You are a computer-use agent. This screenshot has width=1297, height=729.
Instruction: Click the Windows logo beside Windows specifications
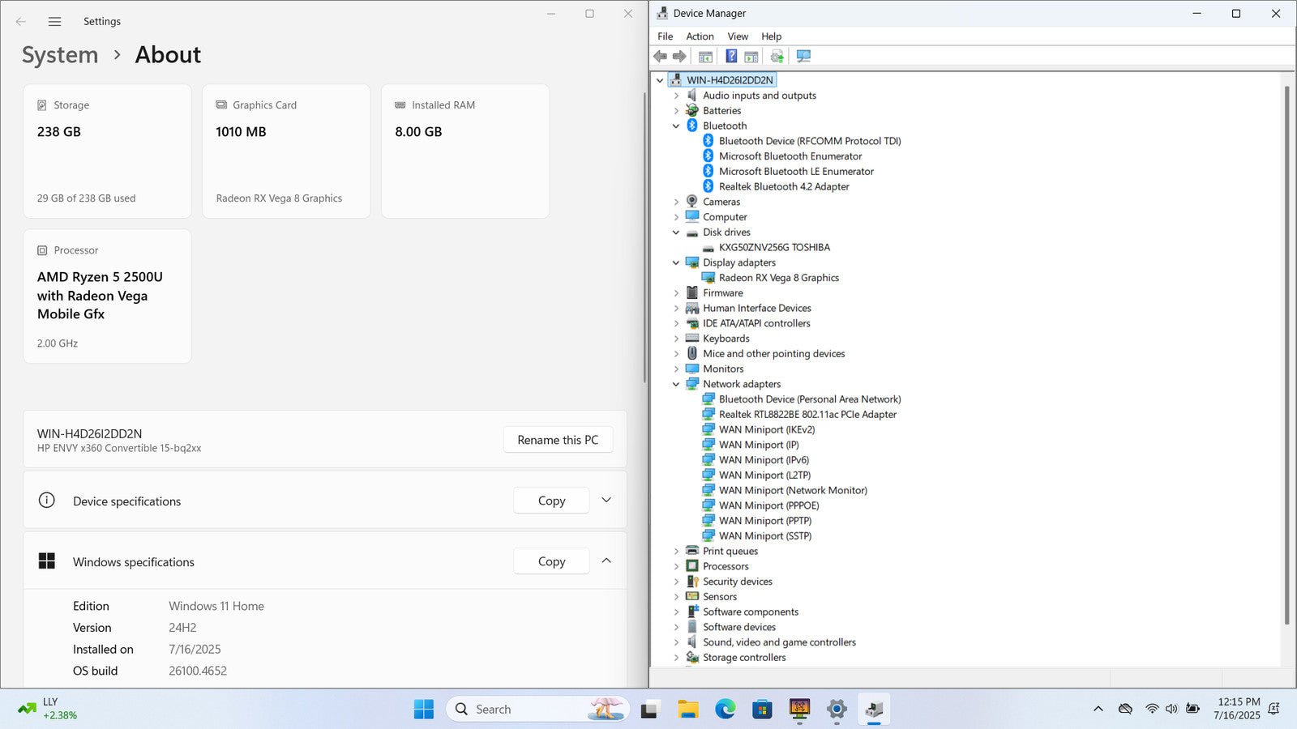47,561
